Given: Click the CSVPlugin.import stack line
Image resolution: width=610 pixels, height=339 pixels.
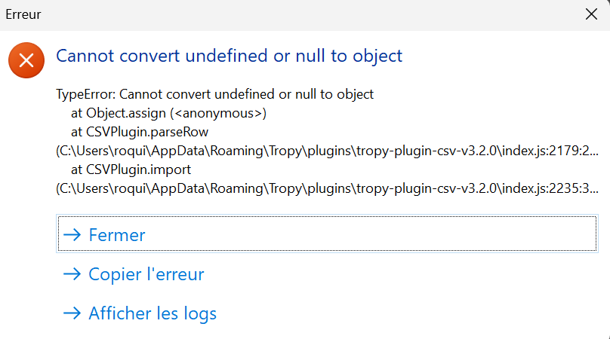Looking at the screenshot, I should [137, 169].
